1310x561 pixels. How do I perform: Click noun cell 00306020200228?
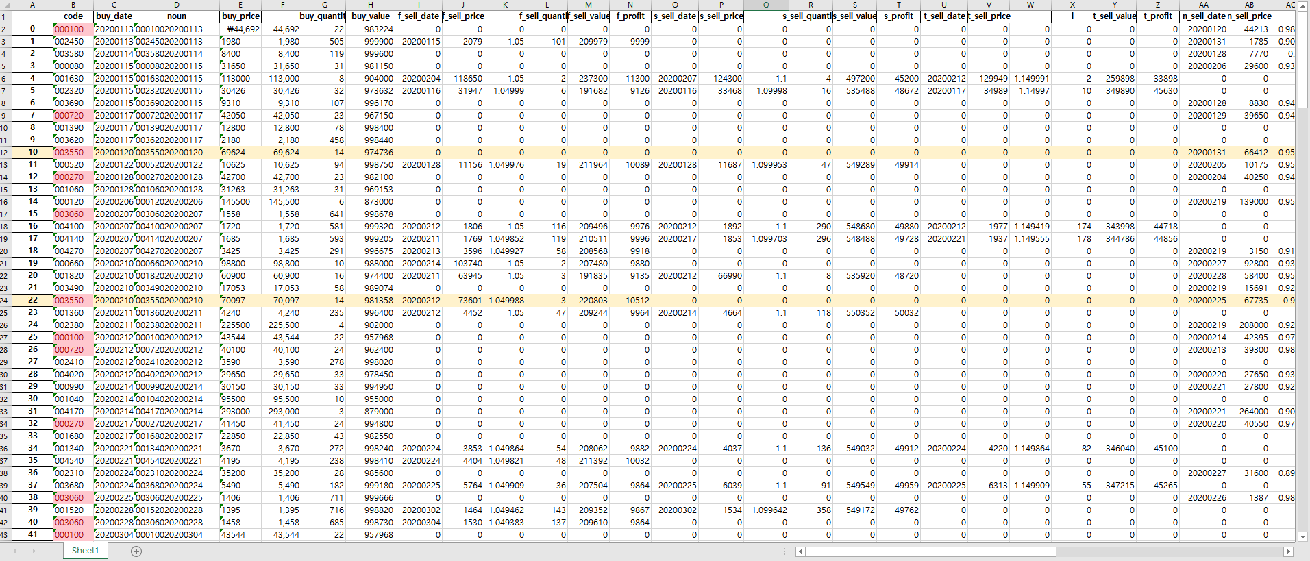click(x=177, y=523)
